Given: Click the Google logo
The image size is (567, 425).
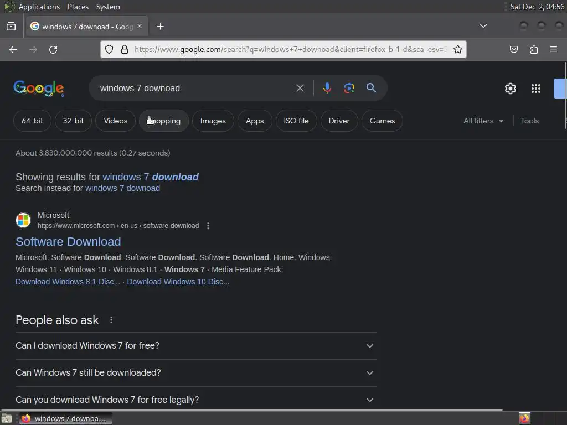Looking at the screenshot, I should (39, 89).
